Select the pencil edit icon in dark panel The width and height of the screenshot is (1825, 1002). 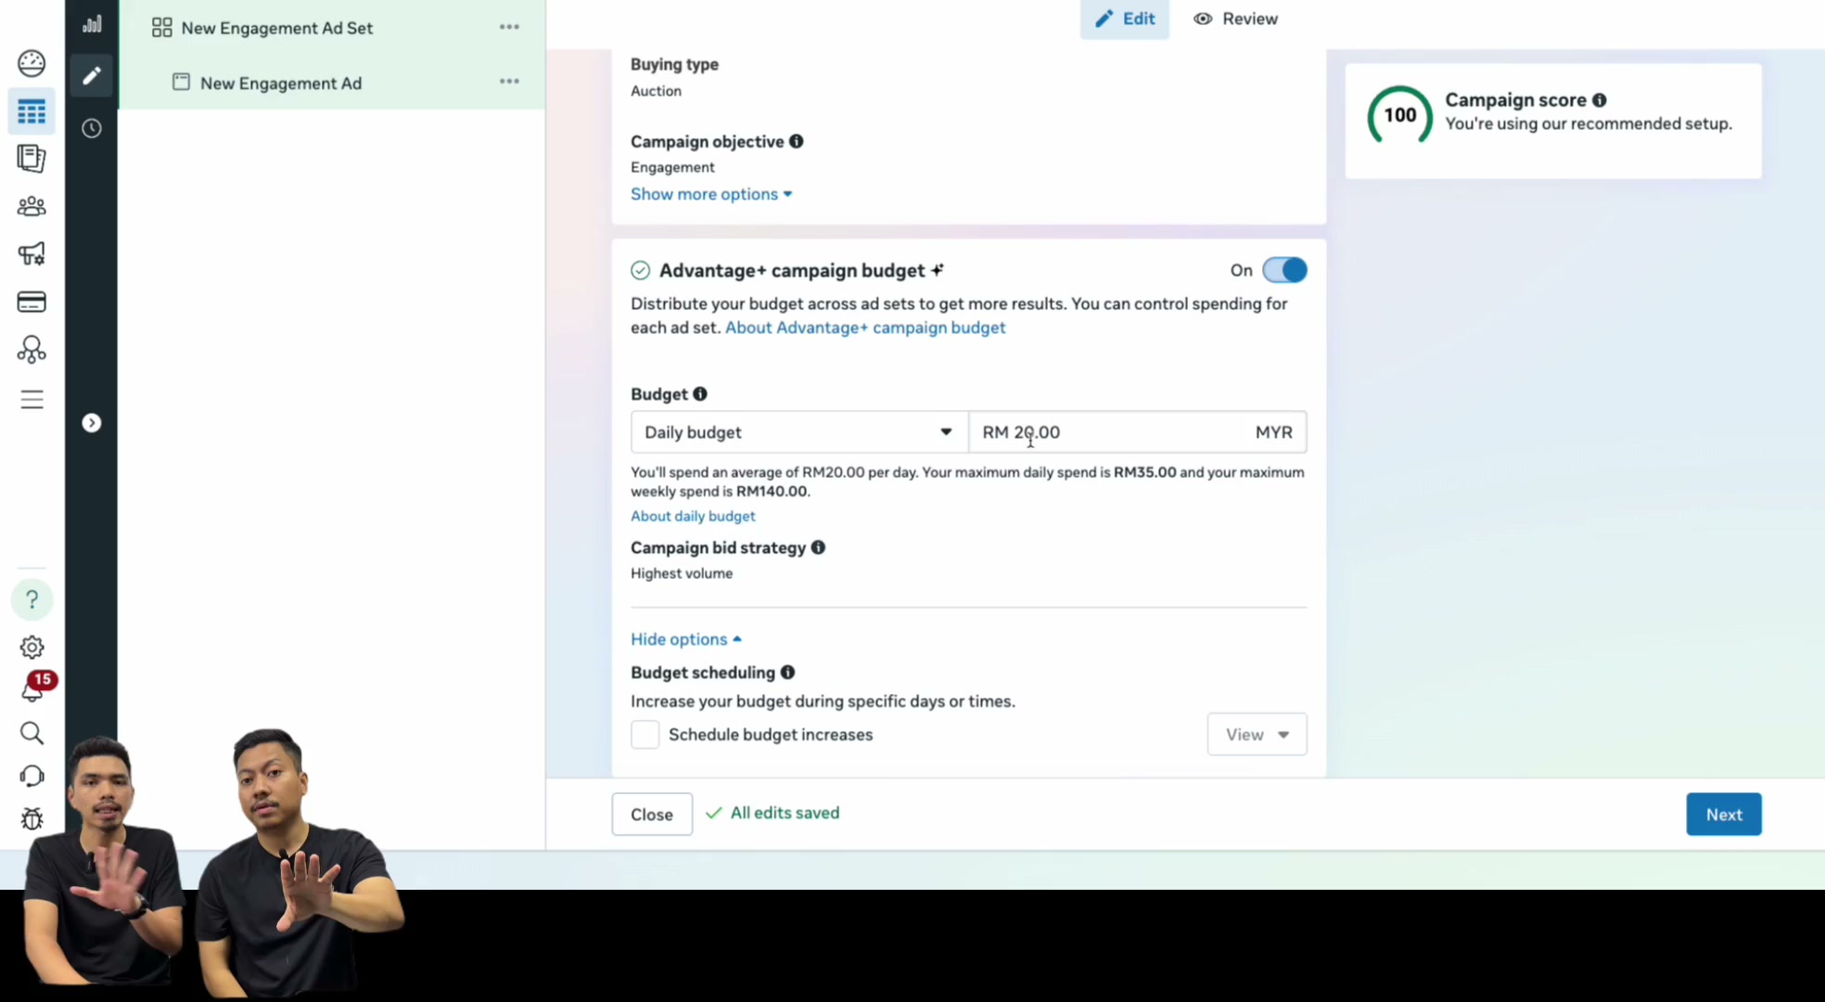click(91, 75)
